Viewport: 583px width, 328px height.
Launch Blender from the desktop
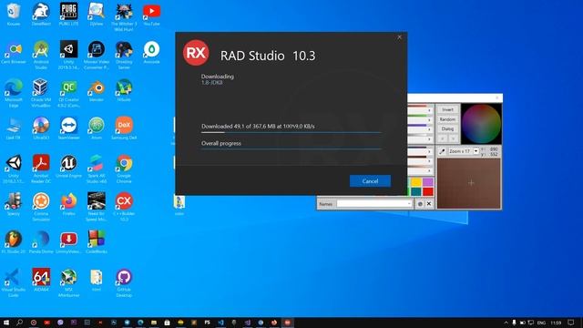[x=97, y=90]
